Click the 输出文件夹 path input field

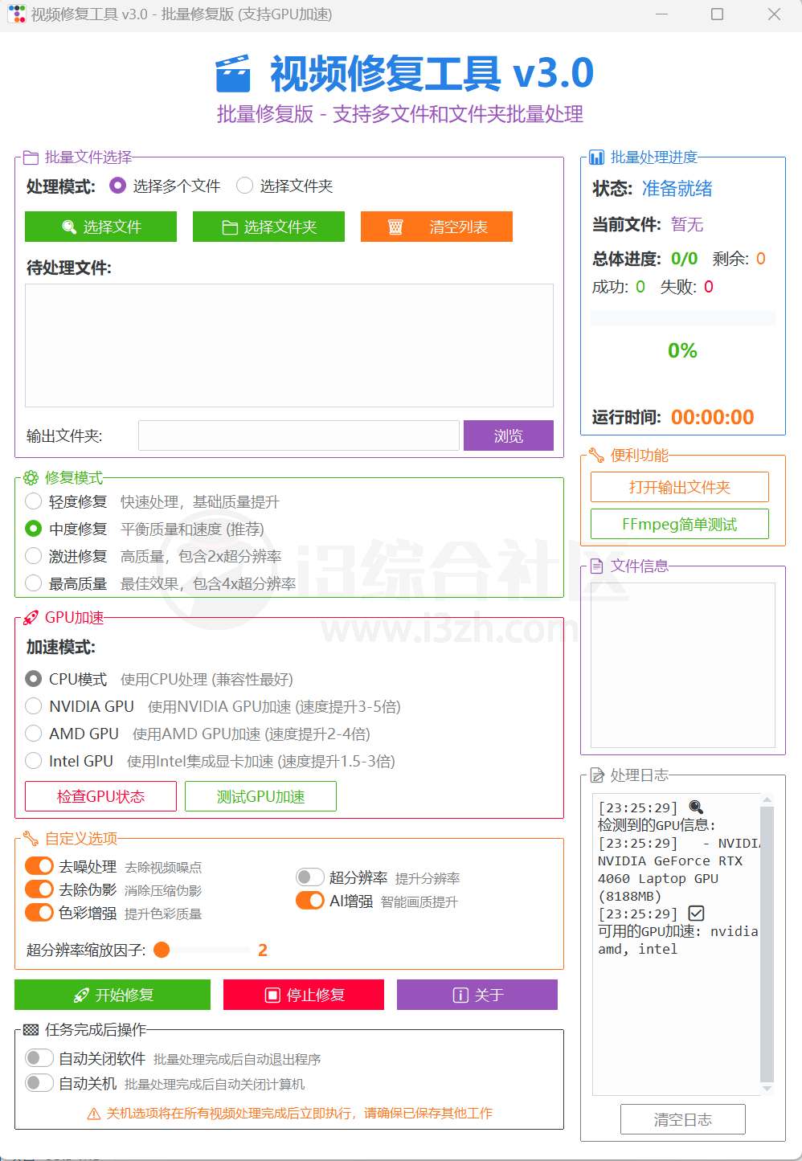[299, 435]
